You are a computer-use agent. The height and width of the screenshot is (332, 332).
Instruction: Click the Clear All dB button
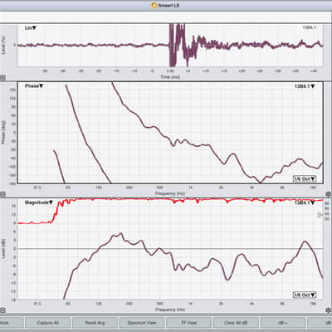236,323
